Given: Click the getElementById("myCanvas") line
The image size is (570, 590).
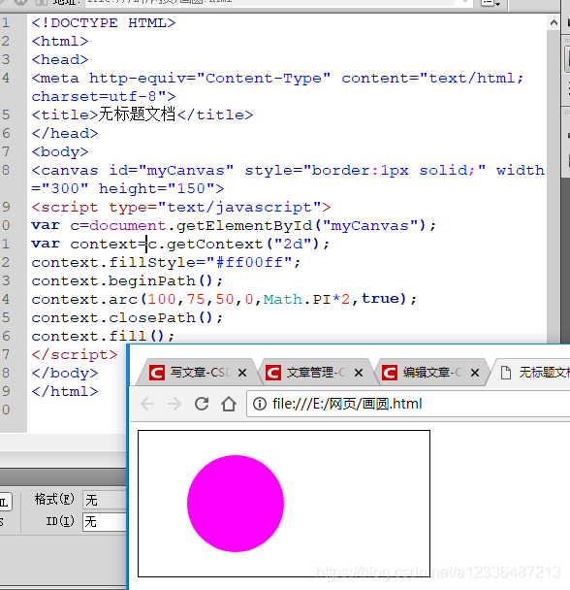Looking at the screenshot, I should (x=234, y=225).
